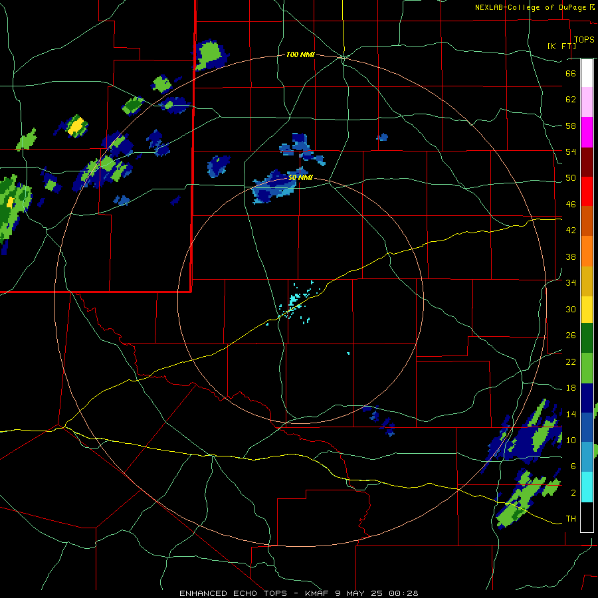Click the 62 value on the color scale
The height and width of the screenshot is (598, 598).
coord(571,100)
